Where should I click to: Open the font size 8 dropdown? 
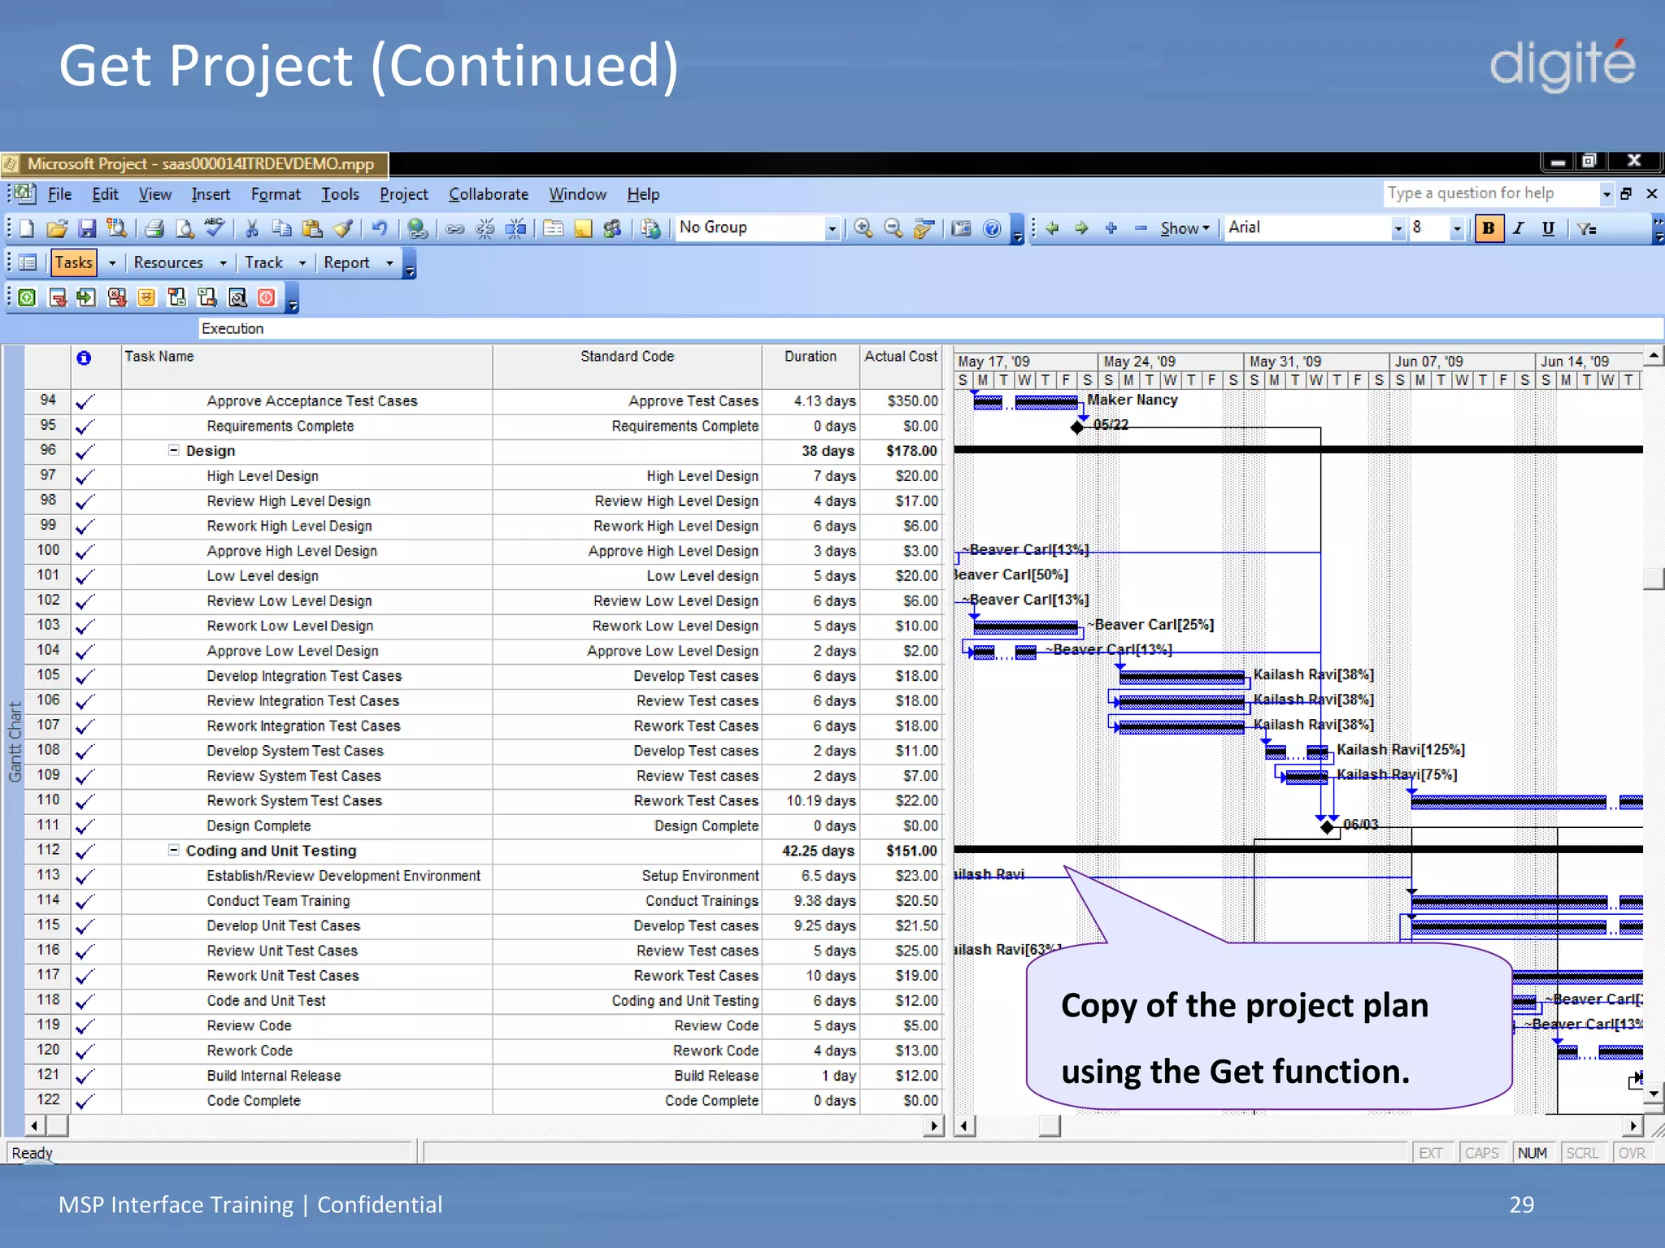pyautogui.click(x=1457, y=229)
